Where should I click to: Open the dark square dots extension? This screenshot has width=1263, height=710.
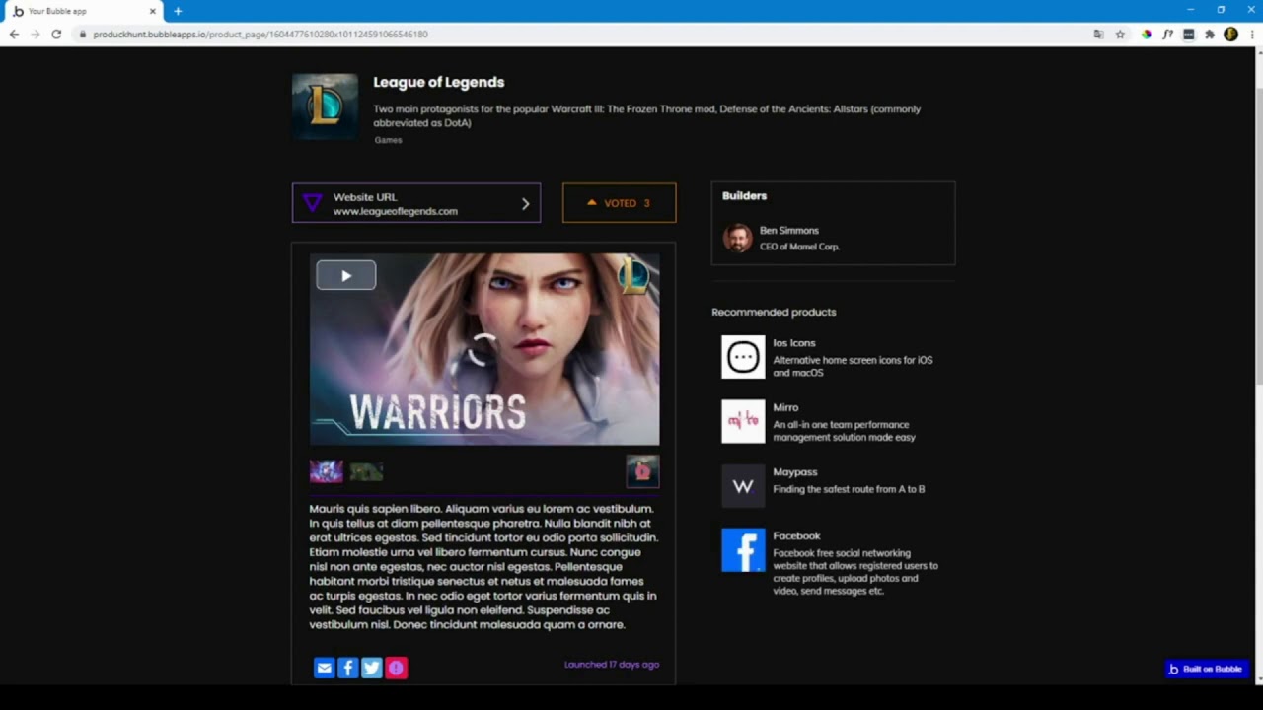pos(1188,35)
